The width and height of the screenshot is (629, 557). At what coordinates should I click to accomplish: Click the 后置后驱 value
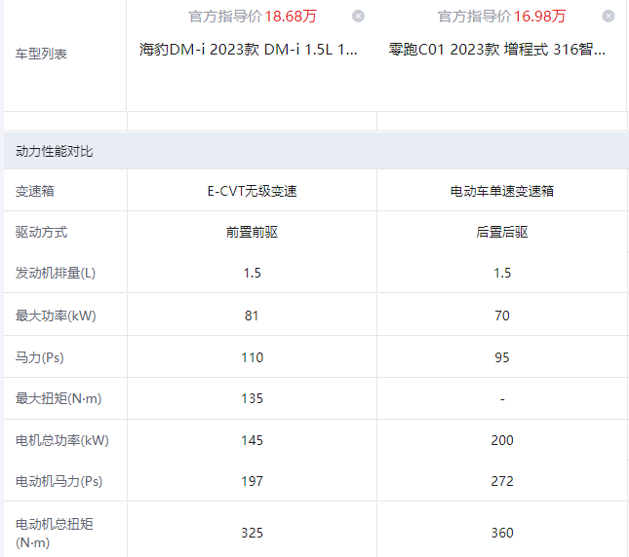[x=502, y=232]
